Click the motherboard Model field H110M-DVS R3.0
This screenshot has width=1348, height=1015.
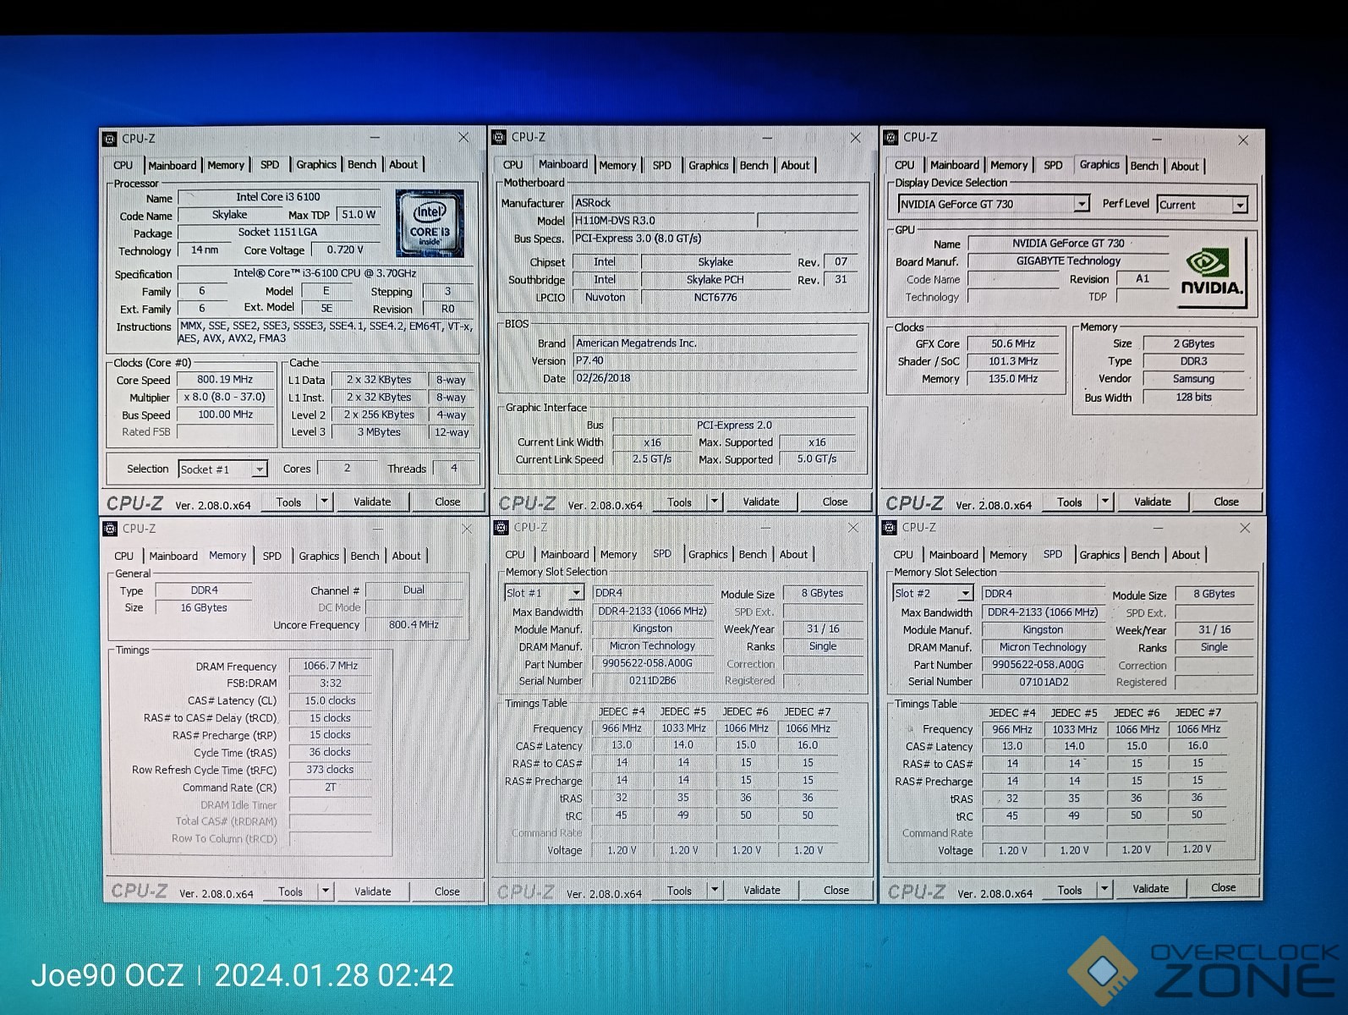tap(665, 221)
